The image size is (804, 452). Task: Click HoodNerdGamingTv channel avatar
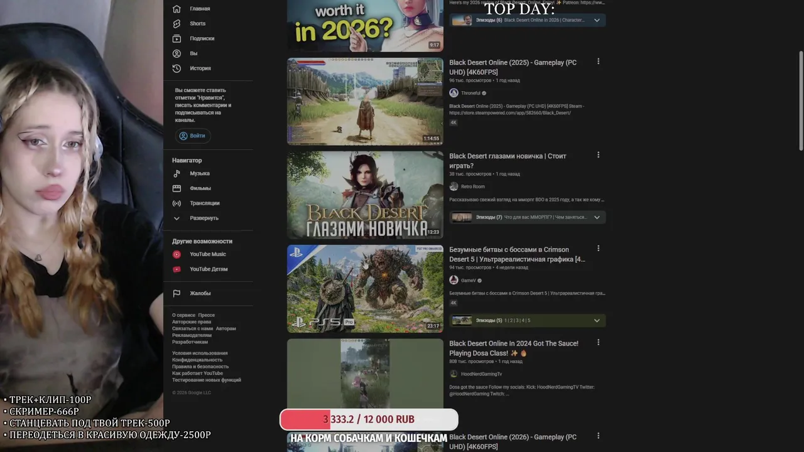[454, 374]
